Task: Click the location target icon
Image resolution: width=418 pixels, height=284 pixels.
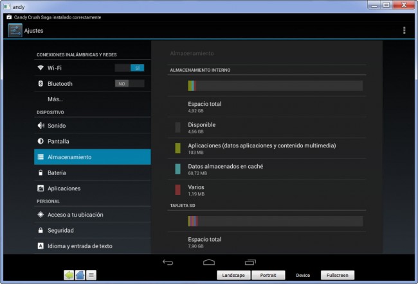Action: click(41, 214)
